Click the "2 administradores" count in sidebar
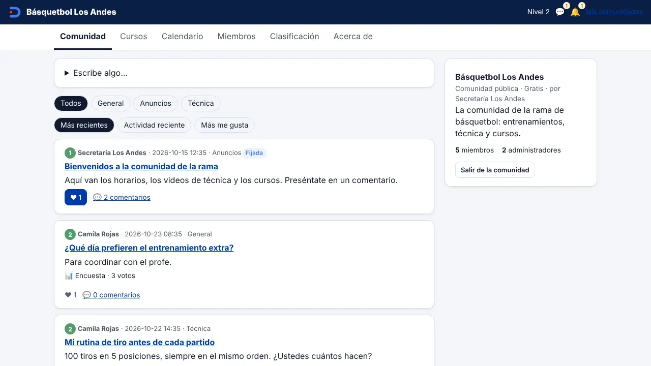This screenshot has width=651, height=366. coord(531,150)
